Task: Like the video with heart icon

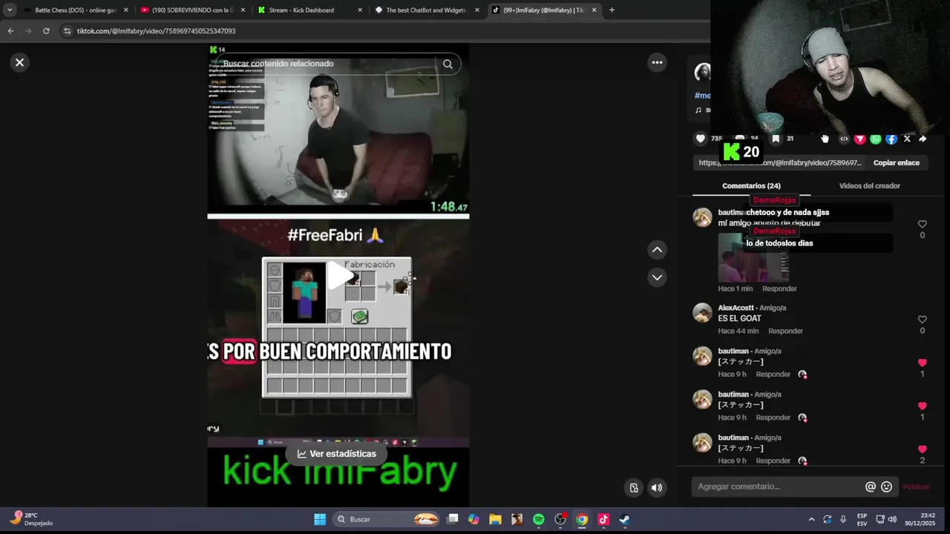Action: coord(700,139)
